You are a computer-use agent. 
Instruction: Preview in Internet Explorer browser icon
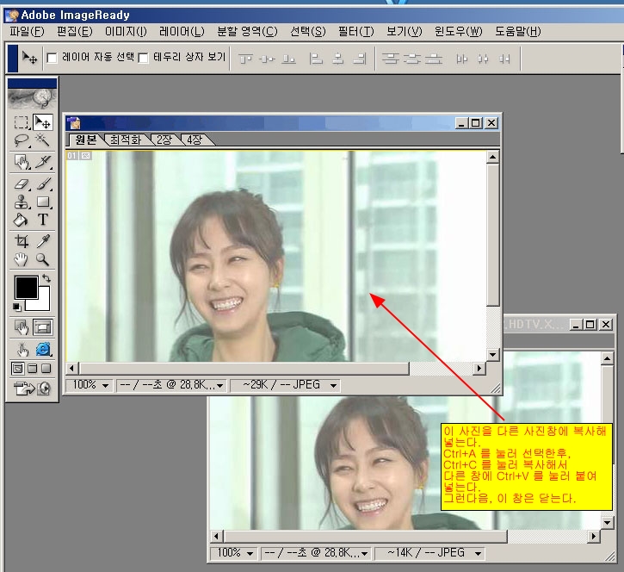pos(43,350)
